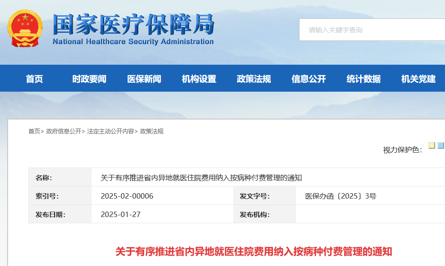Image resolution: width=445 pixels, height=266 pixels.
Task: Go to 政策法规 in the breadcrumb
Action: (152, 131)
